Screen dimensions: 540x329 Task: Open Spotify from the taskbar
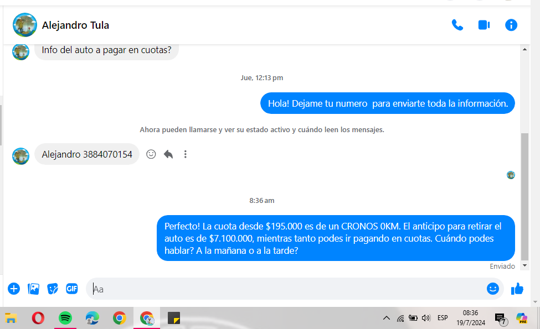65,318
